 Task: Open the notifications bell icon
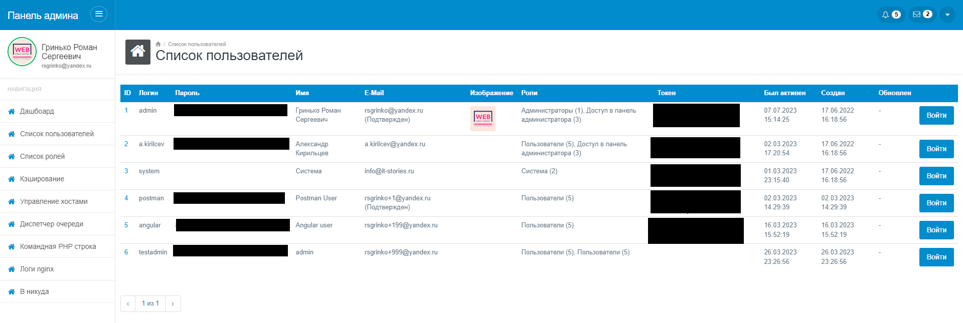tap(886, 15)
